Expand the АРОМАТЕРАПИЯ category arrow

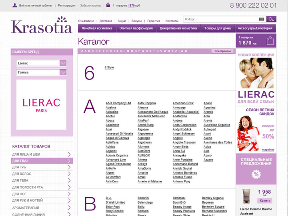[x=69, y=208]
